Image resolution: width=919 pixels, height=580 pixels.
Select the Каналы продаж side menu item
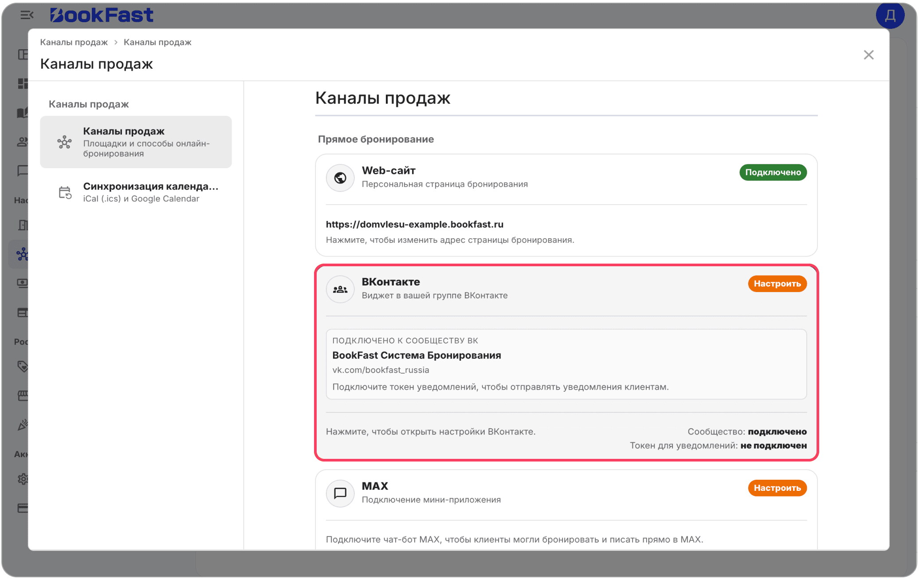click(x=136, y=142)
